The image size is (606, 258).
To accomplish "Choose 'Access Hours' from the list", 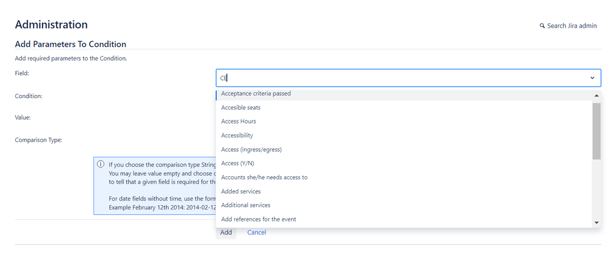I will (x=403, y=122).
